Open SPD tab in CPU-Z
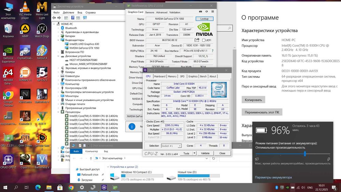341x192 pixels. 182,76
